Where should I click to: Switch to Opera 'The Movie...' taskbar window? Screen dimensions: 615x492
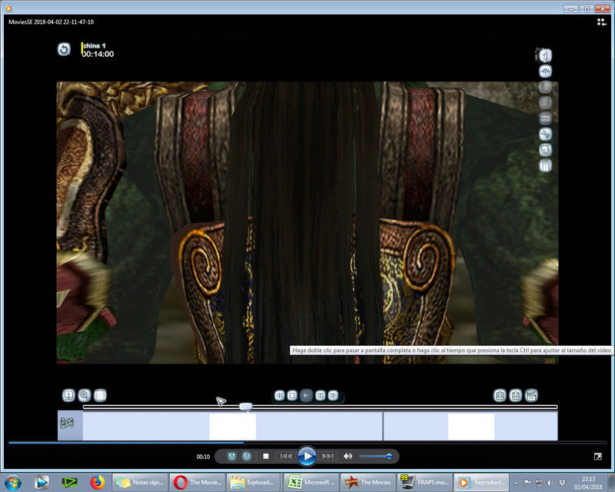(198, 482)
